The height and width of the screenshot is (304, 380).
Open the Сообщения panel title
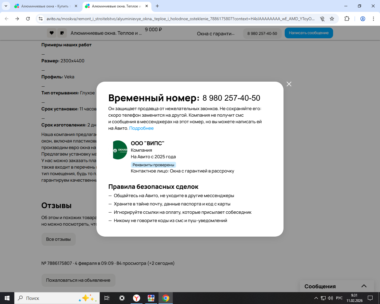pyautogui.click(x=320, y=286)
